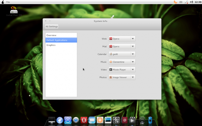Open the volume speaker indicator

click(192, 2)
